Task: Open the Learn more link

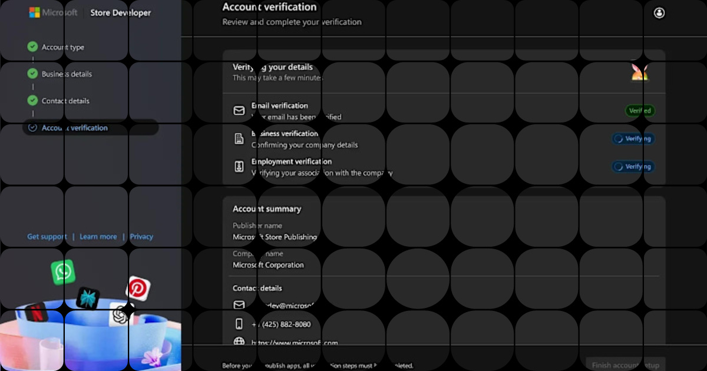Action: (98, 237)
